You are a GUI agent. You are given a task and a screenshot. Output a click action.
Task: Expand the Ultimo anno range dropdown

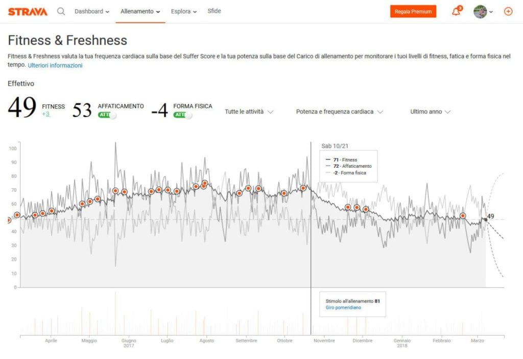coord(430,111)
